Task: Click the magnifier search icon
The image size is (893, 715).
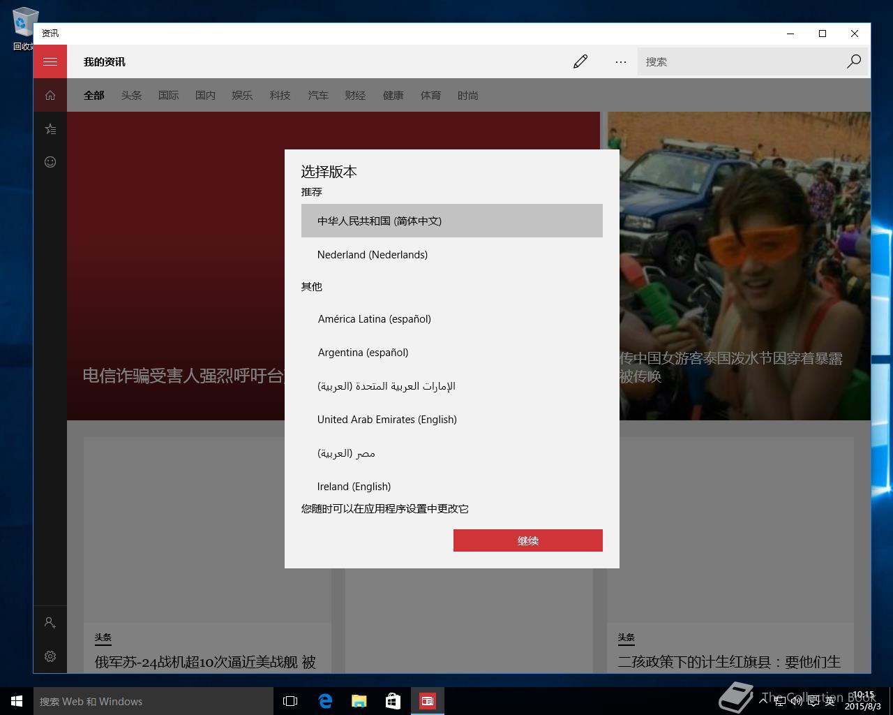Action: 853,61
